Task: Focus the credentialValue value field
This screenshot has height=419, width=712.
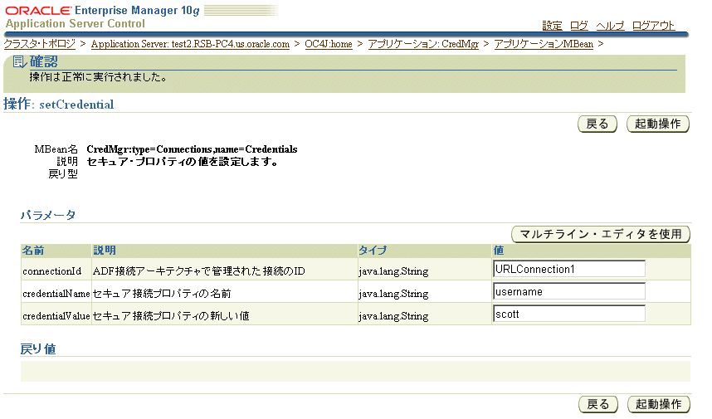Action: 569,314
